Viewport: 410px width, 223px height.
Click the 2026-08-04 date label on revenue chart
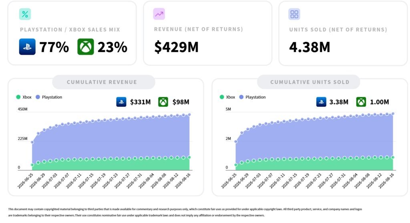[146, 181]
